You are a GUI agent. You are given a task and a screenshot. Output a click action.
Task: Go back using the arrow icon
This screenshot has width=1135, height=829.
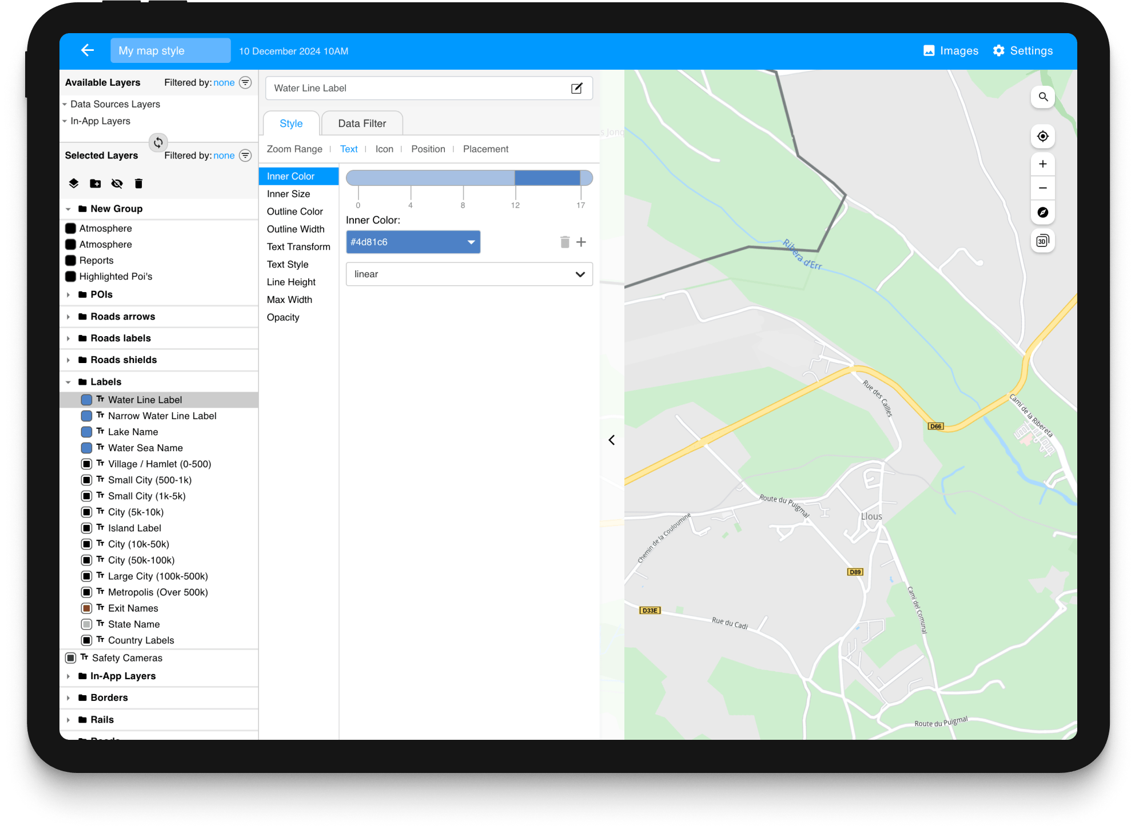[87, 50]
